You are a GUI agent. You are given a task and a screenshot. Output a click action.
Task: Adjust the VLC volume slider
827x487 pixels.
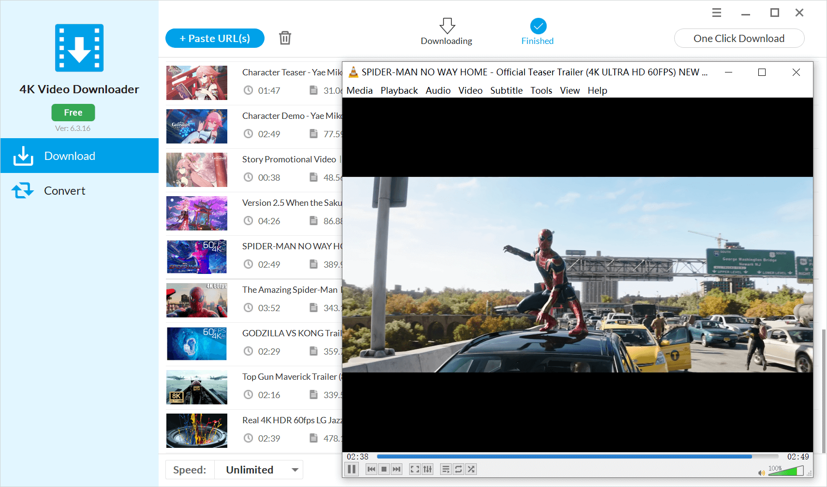coord(786,471)
